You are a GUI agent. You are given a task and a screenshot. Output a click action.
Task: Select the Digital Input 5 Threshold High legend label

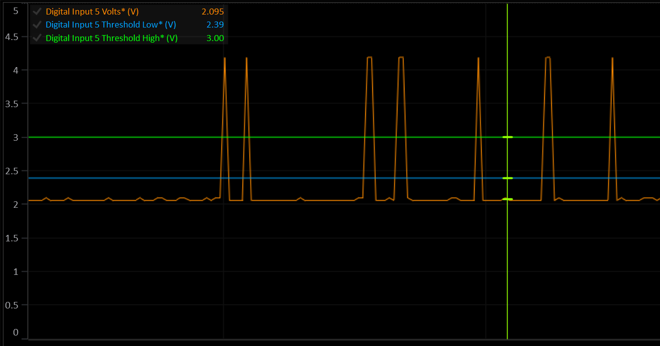point(110,38)
